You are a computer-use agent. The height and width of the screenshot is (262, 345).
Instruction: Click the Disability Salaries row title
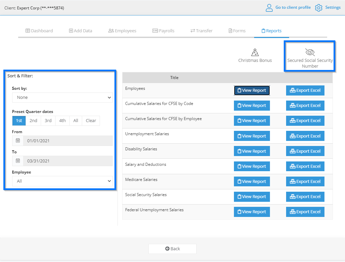pos(141,149)
